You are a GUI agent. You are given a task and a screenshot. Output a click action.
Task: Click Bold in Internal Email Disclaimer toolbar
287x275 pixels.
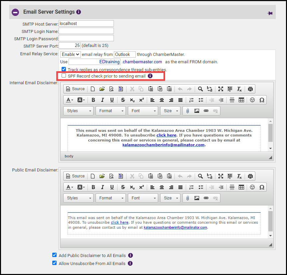[93, 100]
